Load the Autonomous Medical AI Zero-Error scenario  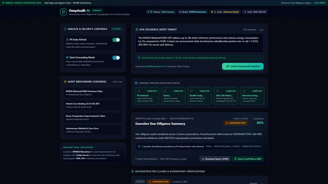93,130
